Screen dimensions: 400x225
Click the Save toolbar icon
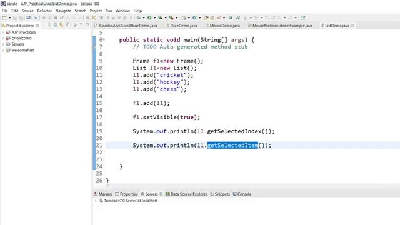15,18
